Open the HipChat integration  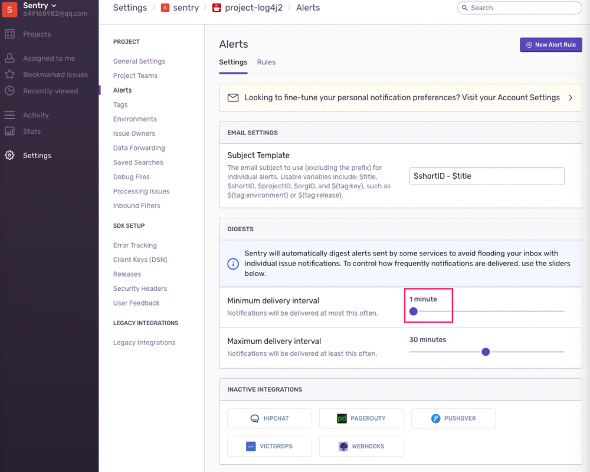[x=269, y=418]
